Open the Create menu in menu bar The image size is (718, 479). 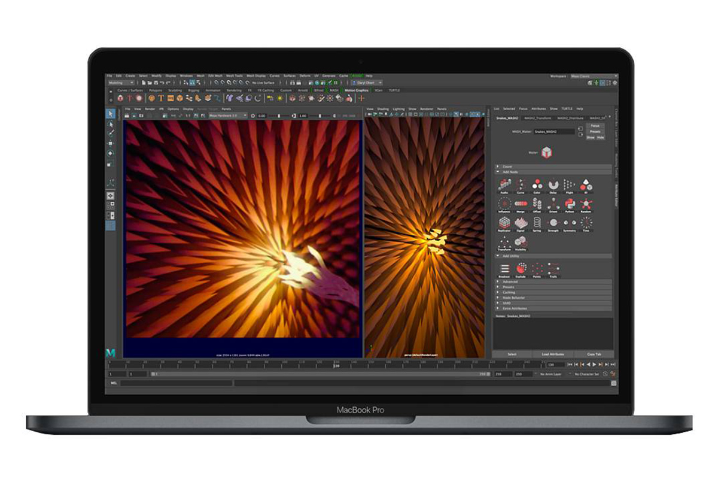click(130, 76)
